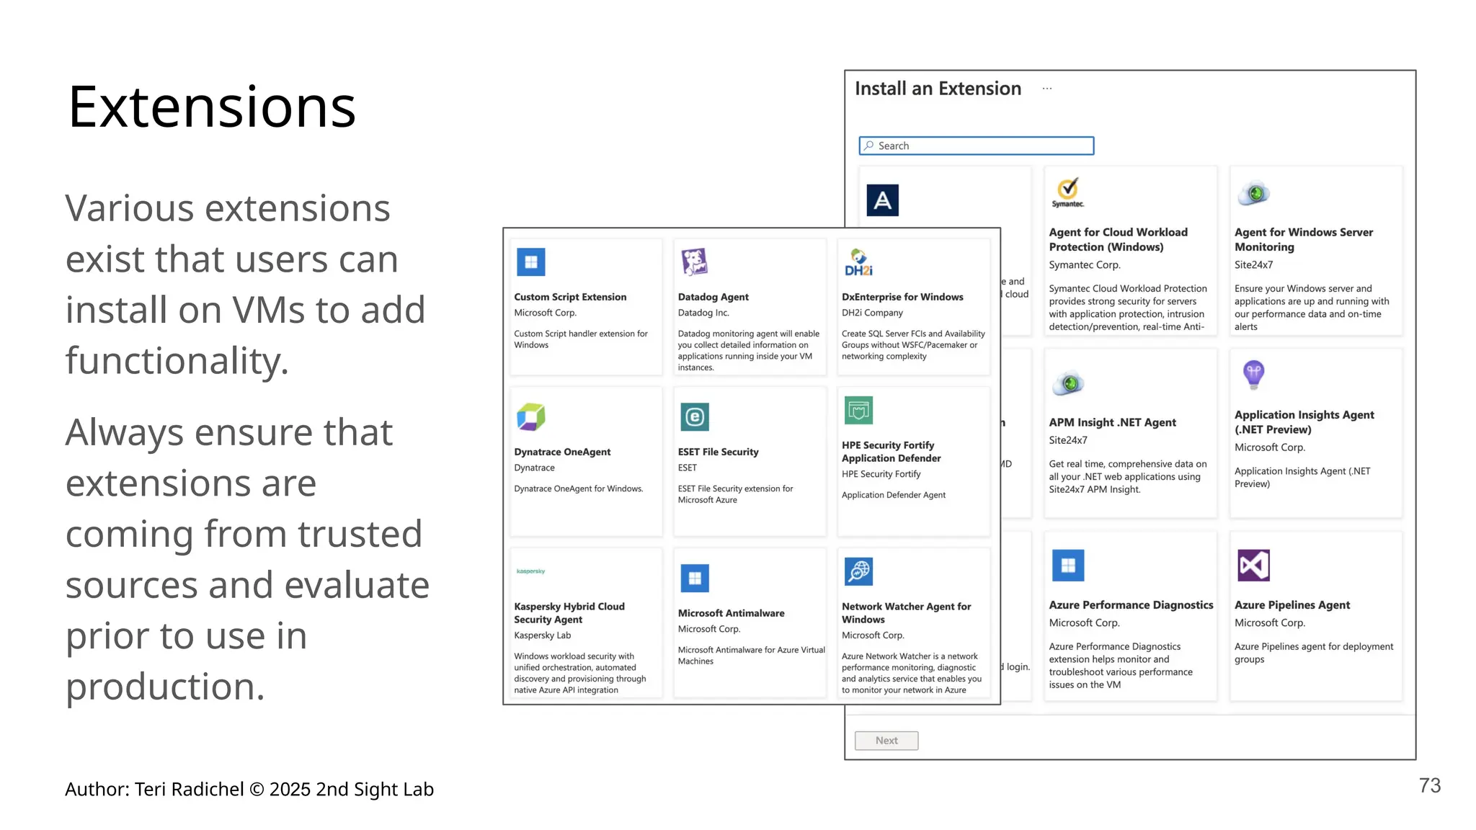Viewport: 1476px width, 830px height.
Task: Select the Symantec checkmark logo
Action: tap(1067, 193)
